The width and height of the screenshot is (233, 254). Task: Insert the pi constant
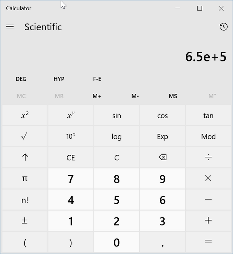pyautogui.click(x=25, y=178)
